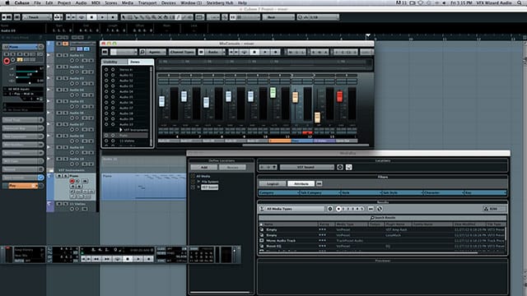Image resolution: width=527 pixels, height=296 pixels.
Task: Click the Agents button in MixConsole
Action: point(156,52)
